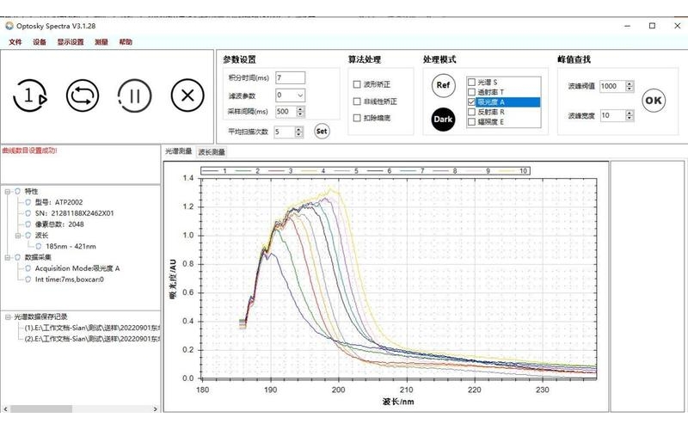Open the 滤波参数 dropdown
The height and width of the screenshot is (430, 688).
click(300, 95)
